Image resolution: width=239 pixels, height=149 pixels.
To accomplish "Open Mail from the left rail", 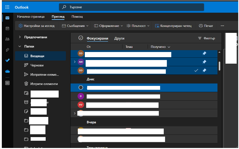I will coord(7,18).
